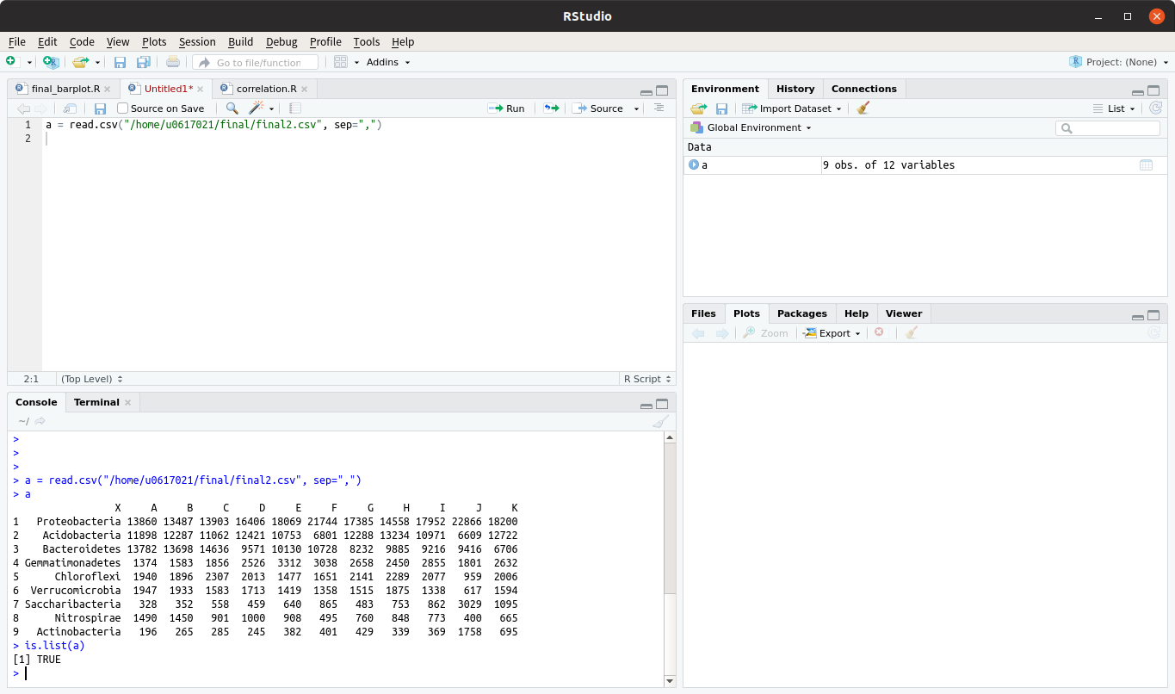Open the Session menu
Viewport: 1175px width, 694px height.
[x=197, y=41]
